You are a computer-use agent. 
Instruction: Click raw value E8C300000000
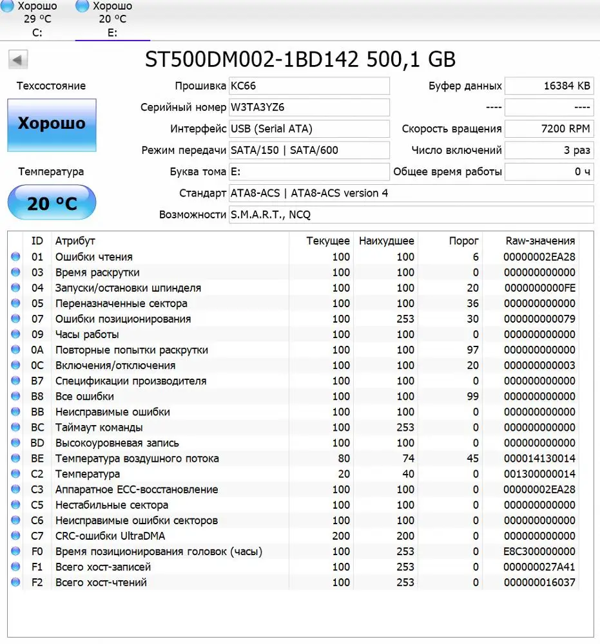[x=539, y=551]
